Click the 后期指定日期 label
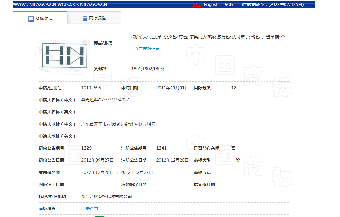 (134, 184)
